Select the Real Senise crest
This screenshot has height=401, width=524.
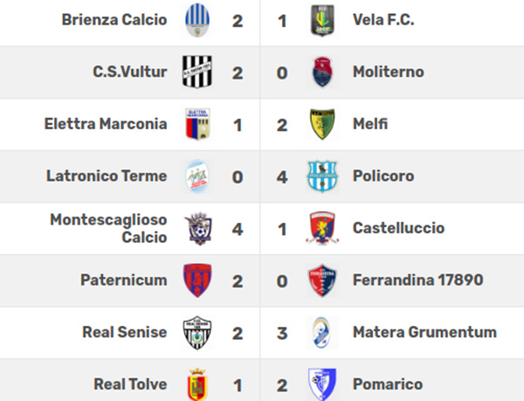tap(197, 333)
